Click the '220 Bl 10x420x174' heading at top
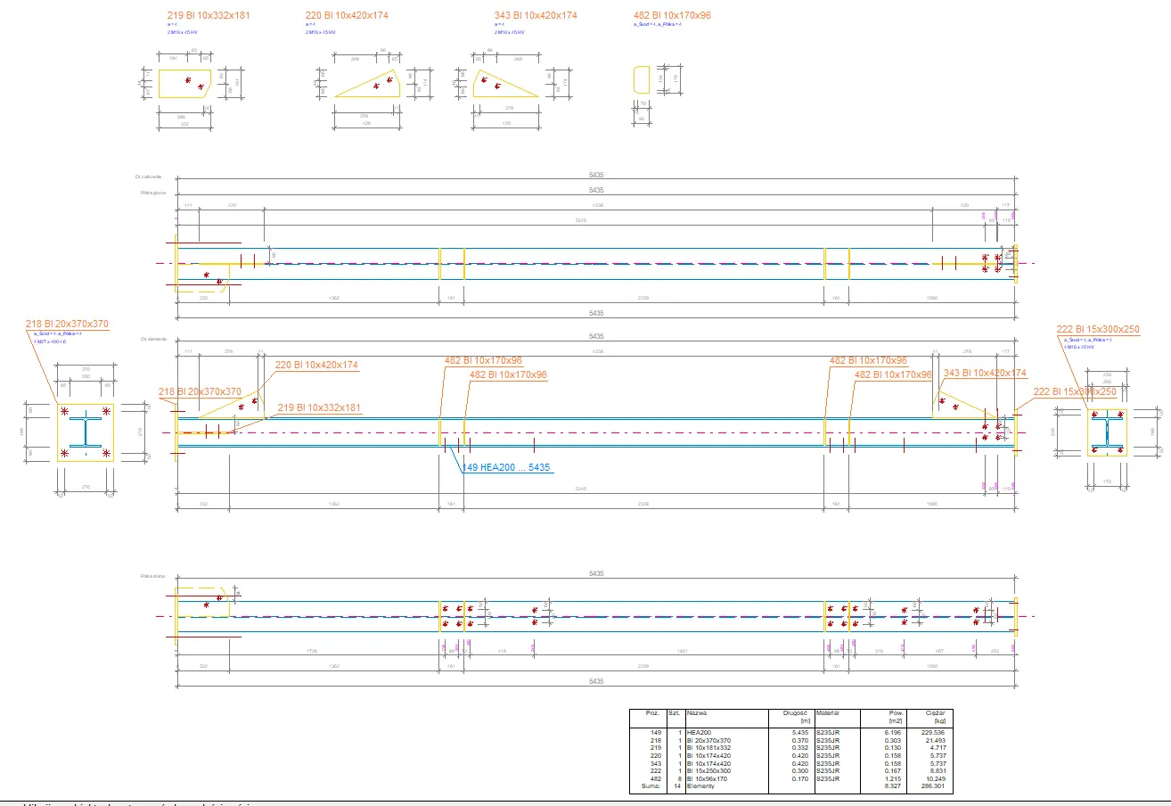Image resolution: width=1171 pixels, height=806 pixels. [x=347, y=16]
